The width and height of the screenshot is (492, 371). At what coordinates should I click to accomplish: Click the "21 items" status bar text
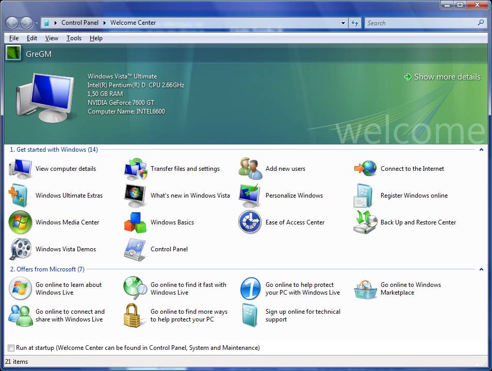pos(17,362)
